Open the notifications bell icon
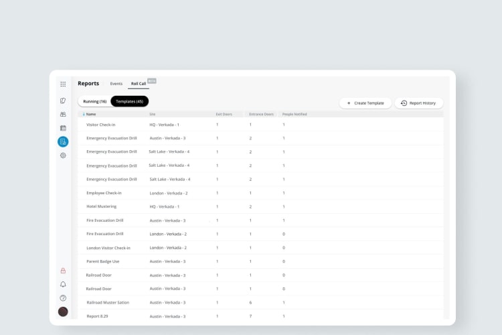 tap(63, 284)
